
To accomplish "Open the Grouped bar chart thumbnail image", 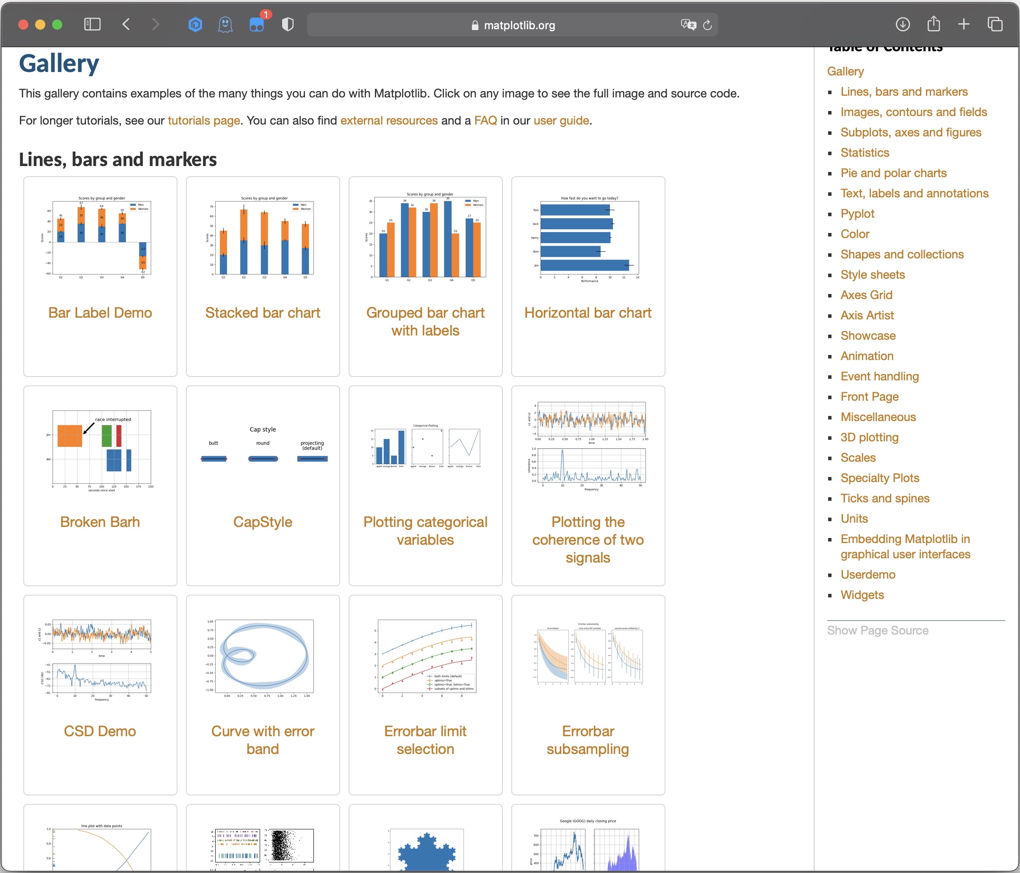I will (x=425, y=238).
